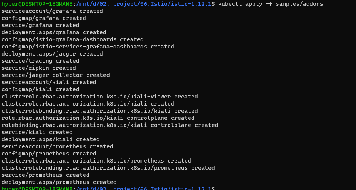Click 'service/tracing created' line
Screen dimensions: 356x190
[x=40, y=61]
